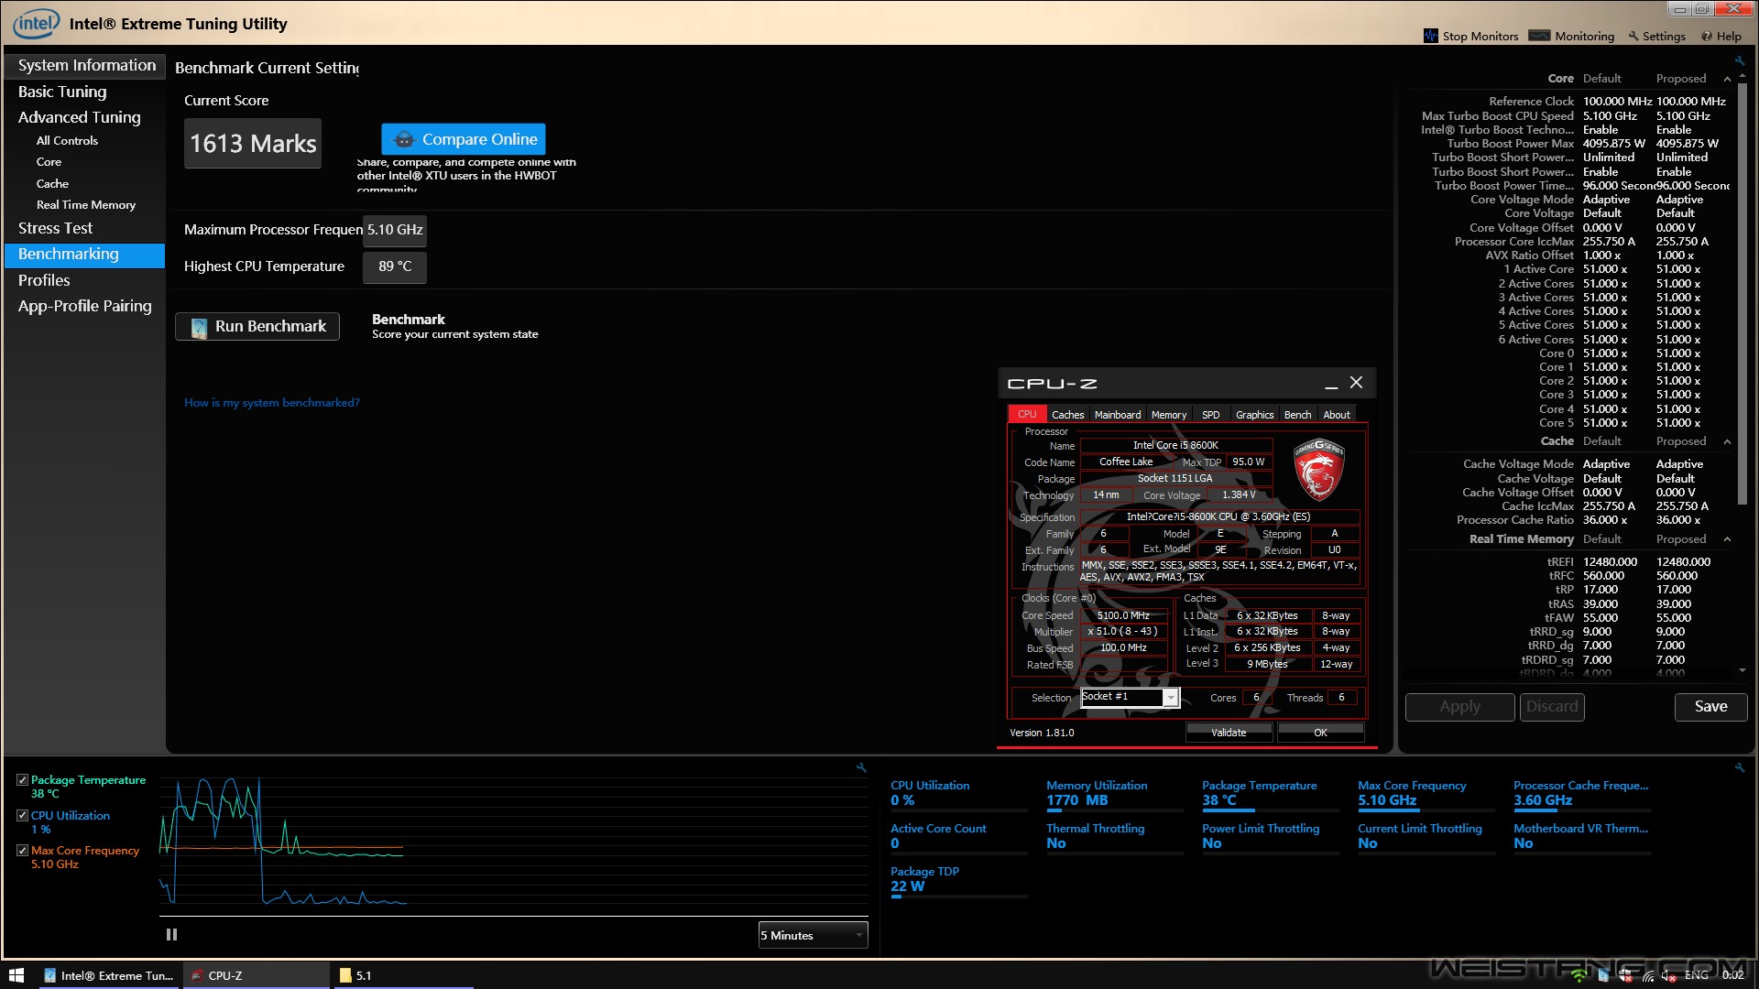Uncheck Max Core Frequency graph checkbox
The height and width of the screenshot is (989, 1759).
[22, 851]
